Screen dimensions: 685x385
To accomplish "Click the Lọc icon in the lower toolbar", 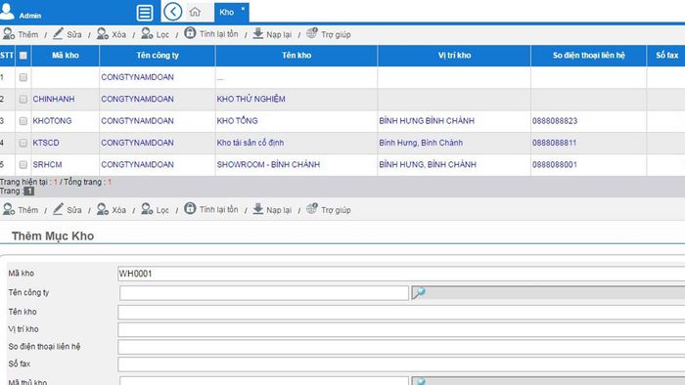I will coord(147,209).
